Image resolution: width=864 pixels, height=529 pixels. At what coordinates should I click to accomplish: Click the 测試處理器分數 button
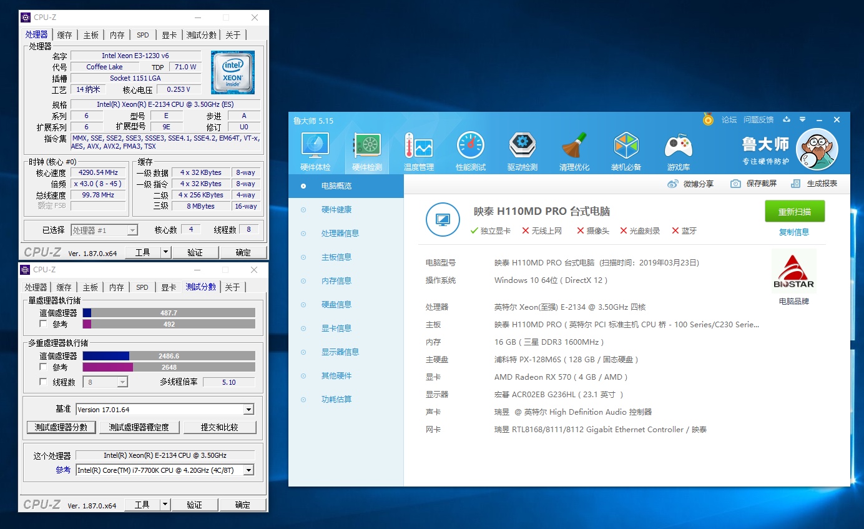pos(61,427)
